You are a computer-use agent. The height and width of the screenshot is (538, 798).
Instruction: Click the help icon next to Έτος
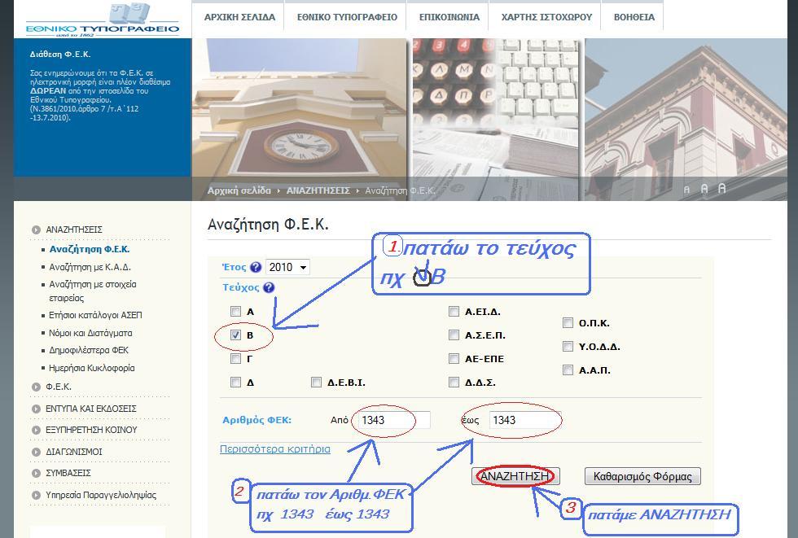click(256, 267)
